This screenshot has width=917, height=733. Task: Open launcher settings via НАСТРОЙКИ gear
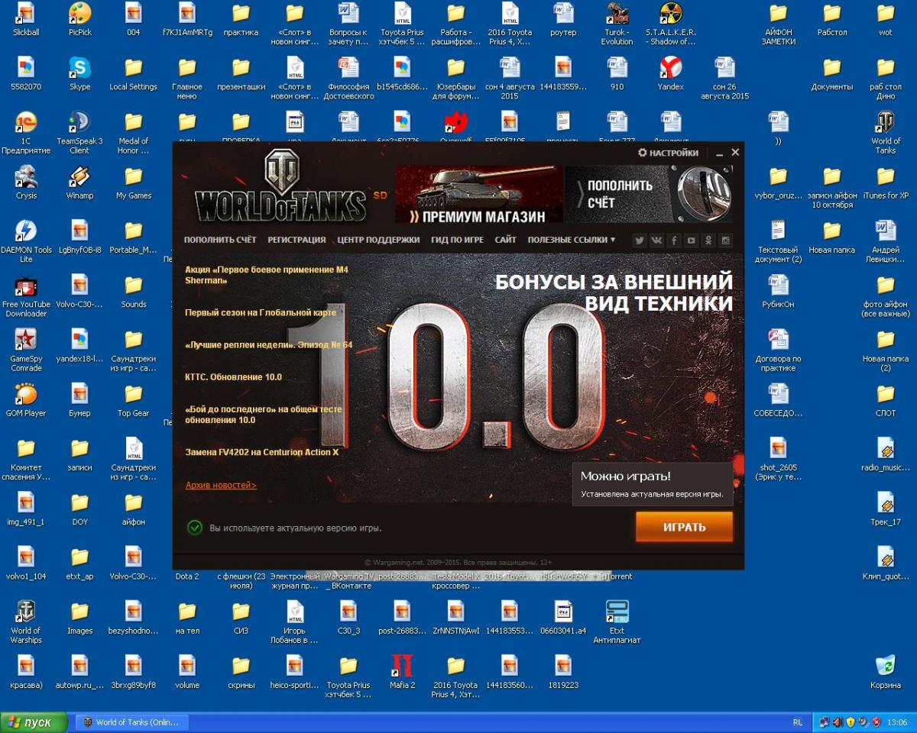point(668,153)
